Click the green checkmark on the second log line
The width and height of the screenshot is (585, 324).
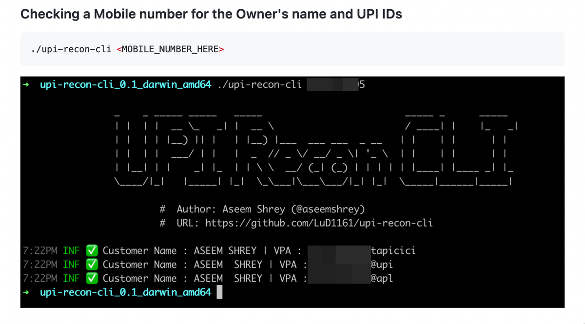(x=92, y=265)
